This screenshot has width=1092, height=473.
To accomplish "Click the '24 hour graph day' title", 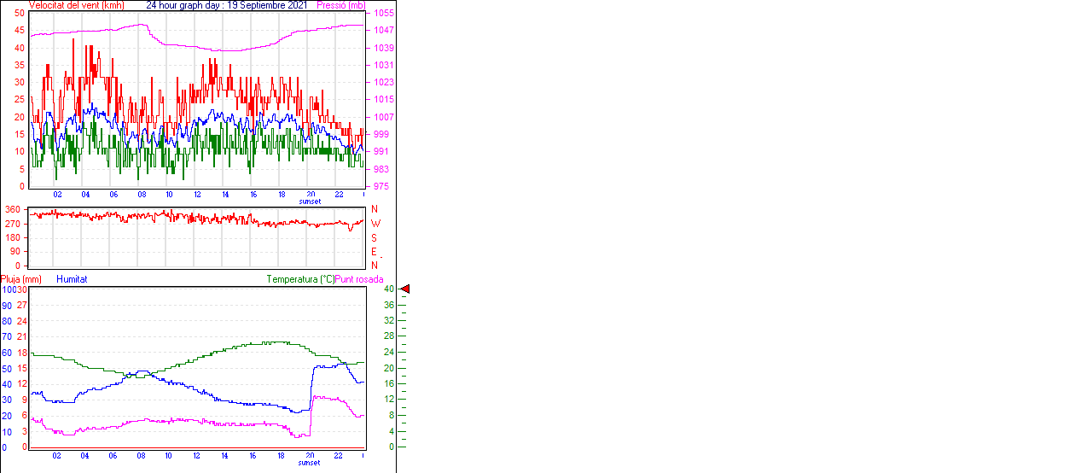I will pyautogui.click(x=226, y=5).
